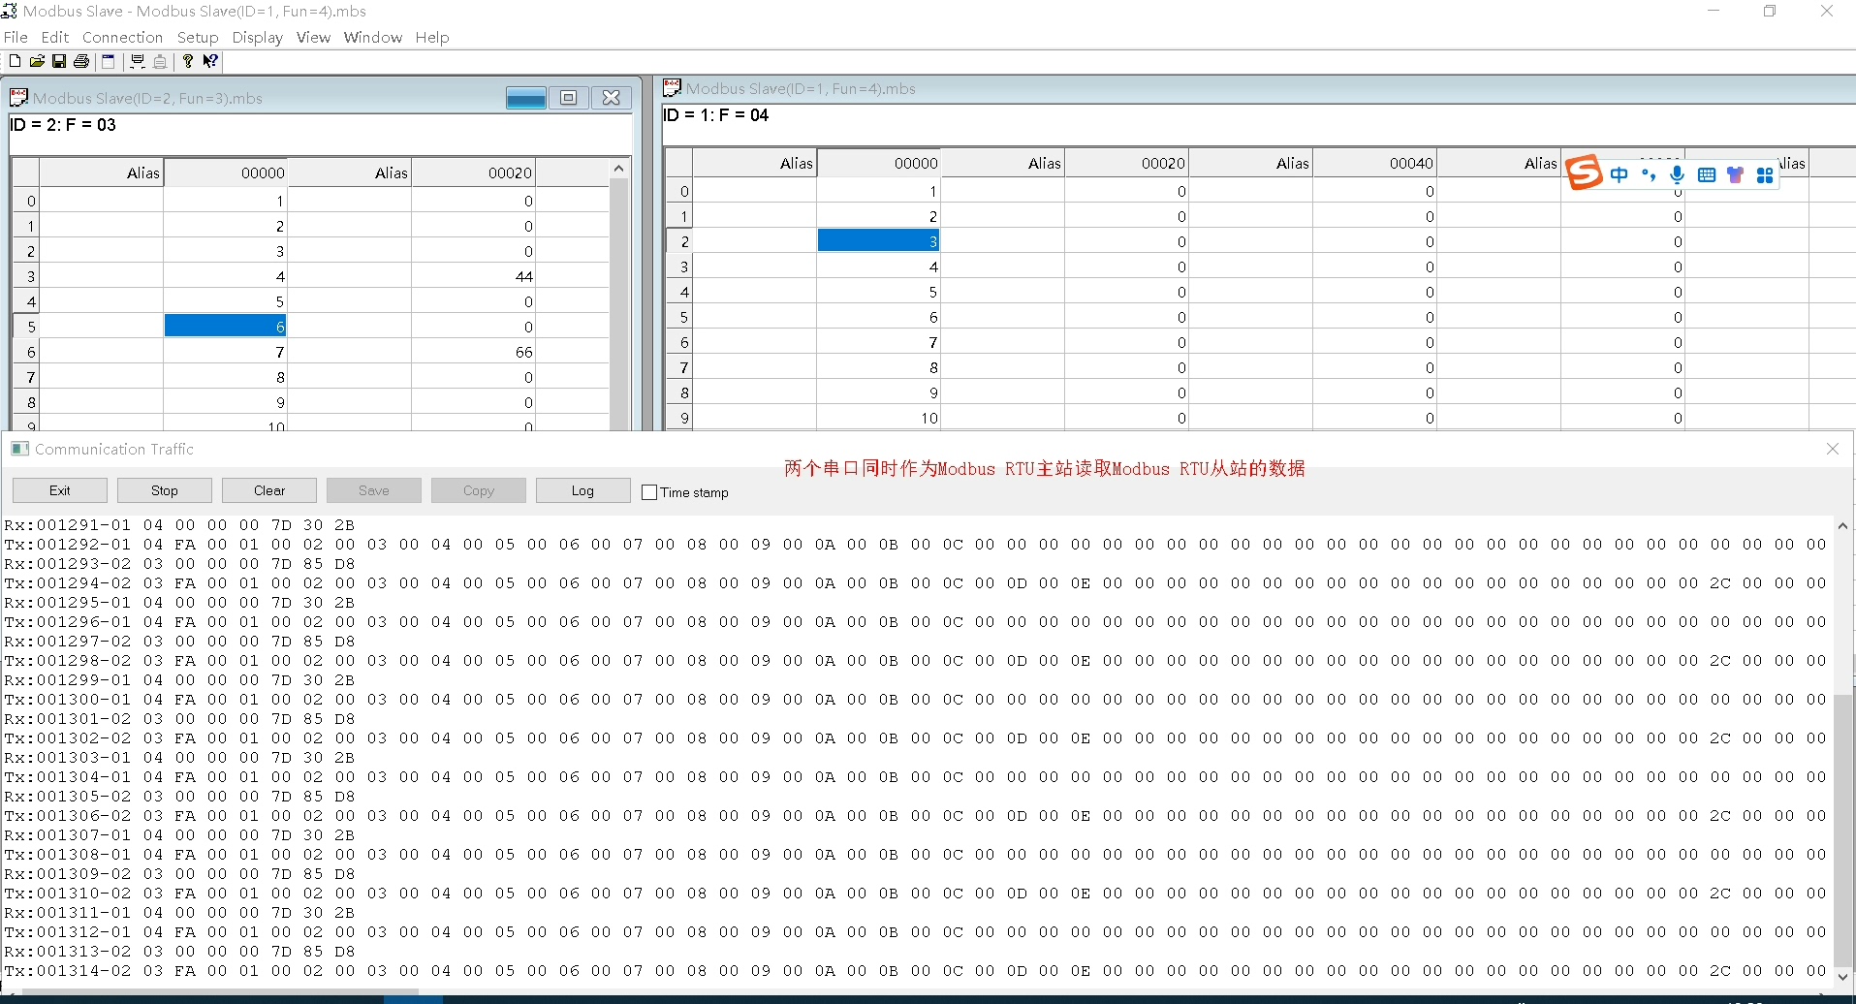Screen dimensions: 1856x1004
Task: Click the Sogou input method logo
Action: 1585,173
